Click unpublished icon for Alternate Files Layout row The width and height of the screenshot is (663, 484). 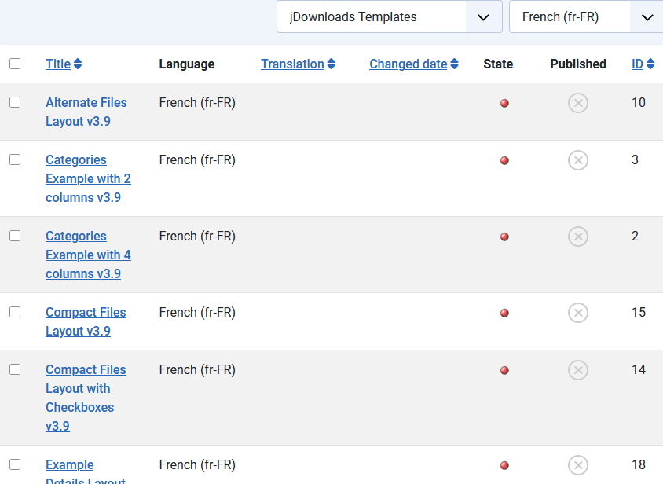click(x=578, y=103)
